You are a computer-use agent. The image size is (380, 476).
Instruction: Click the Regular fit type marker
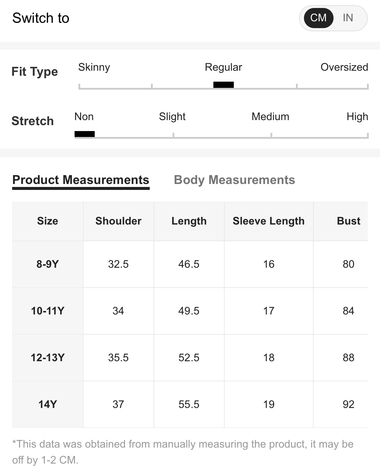[223, 85]
